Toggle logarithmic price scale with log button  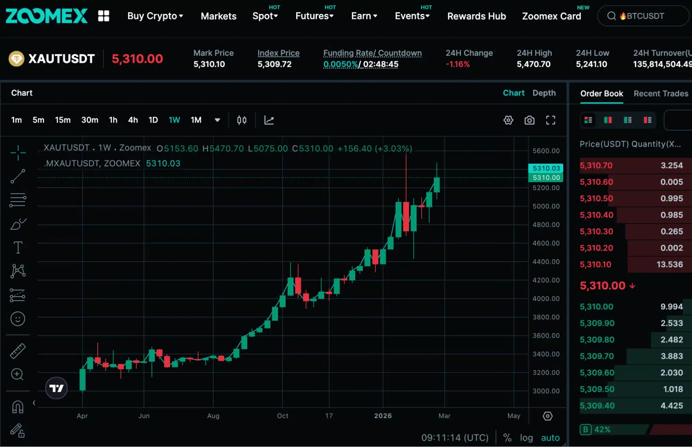(x=527, y=437)
